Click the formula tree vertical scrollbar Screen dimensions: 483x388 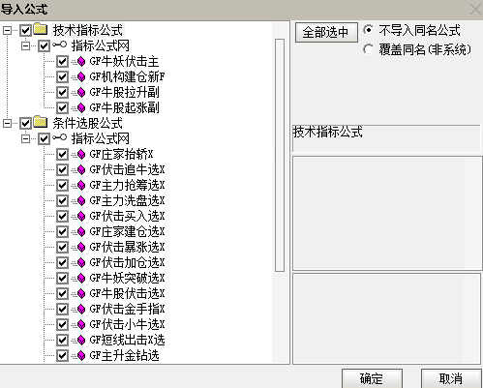280,155
